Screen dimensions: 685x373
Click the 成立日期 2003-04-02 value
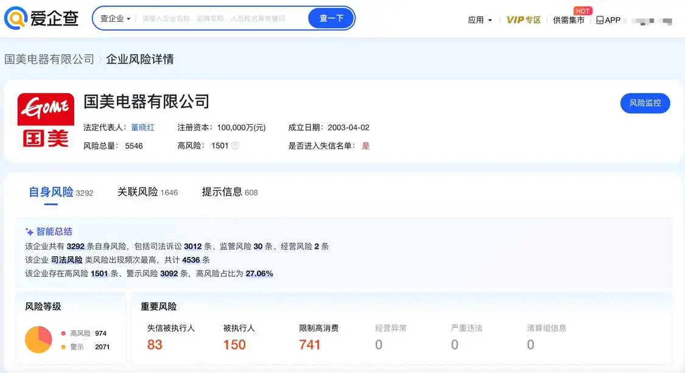tap(348, 128)
